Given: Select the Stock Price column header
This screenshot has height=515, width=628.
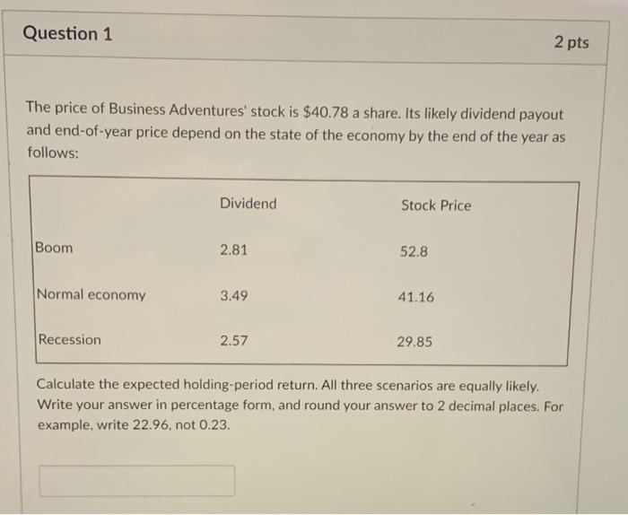Looking at the screenshot, I should (x=435, y=205).
